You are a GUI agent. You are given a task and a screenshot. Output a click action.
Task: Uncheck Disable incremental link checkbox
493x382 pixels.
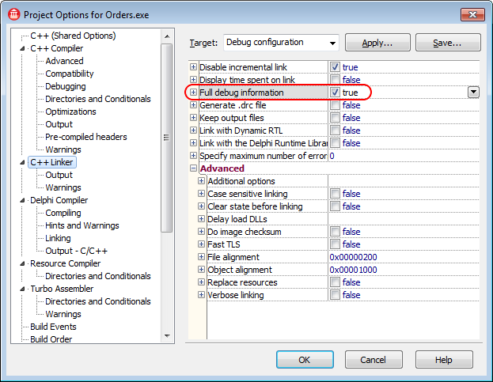tap(336, 67)
